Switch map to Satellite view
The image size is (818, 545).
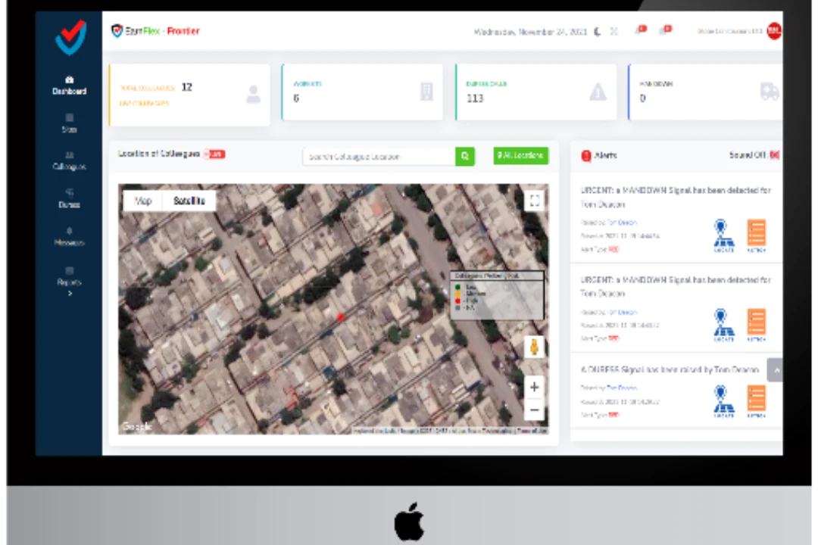189,201
